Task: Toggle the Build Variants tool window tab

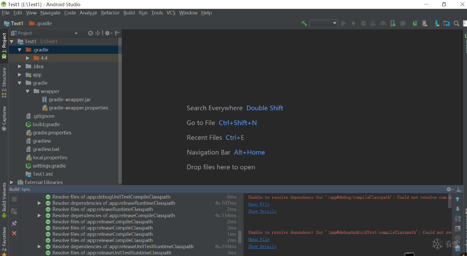Action: [4, 200]
